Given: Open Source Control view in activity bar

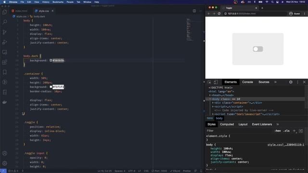Looking at the screenshot, I should point(5,32).
